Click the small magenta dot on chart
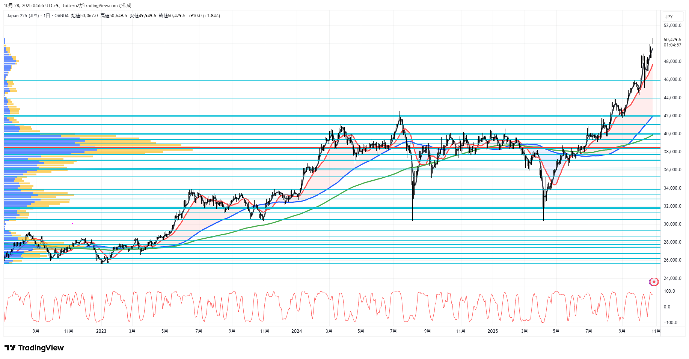Image resolution: width=689 pixels, height=359 pixels. [x=72, y=223]
